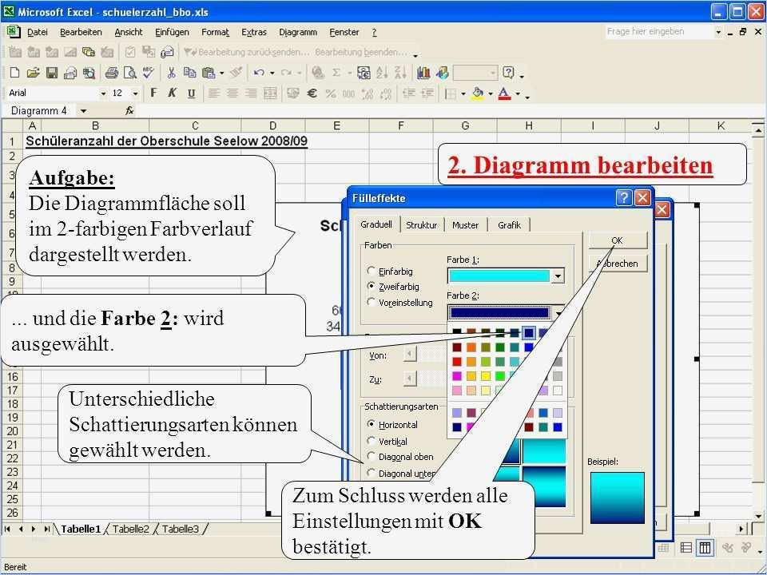Click the Undo arrow icon
Viewport: 767px width, 575px height.
(x=259, y=73)
